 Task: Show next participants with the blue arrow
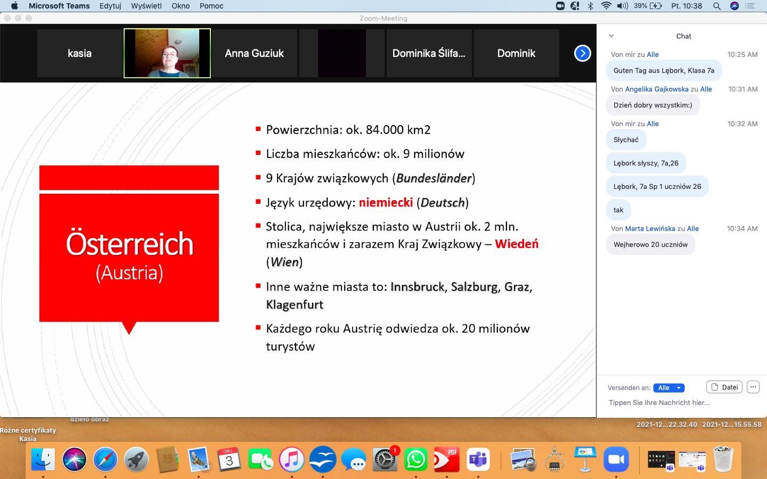coord(583,53)
